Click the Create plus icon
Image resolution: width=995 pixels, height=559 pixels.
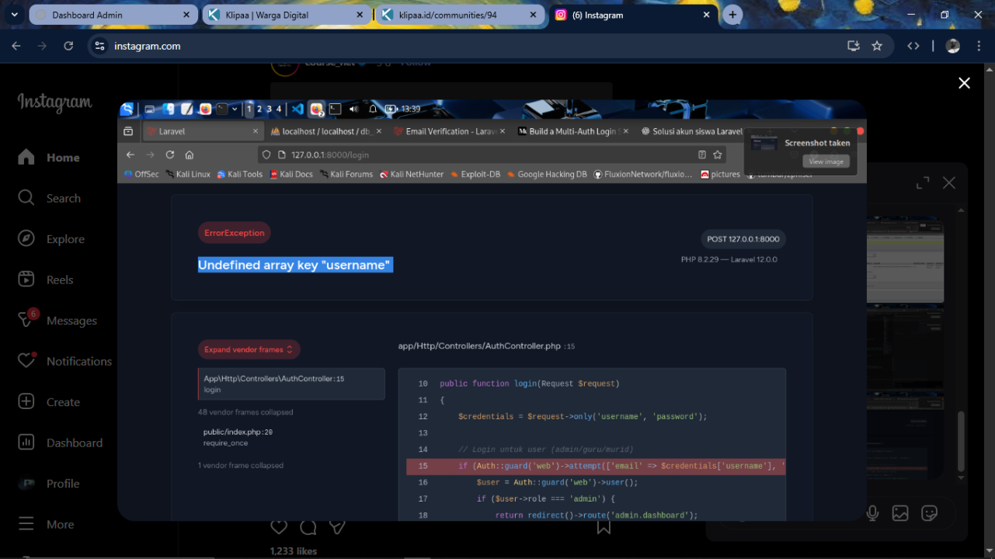pyautogui.click(x=26, y=402)
